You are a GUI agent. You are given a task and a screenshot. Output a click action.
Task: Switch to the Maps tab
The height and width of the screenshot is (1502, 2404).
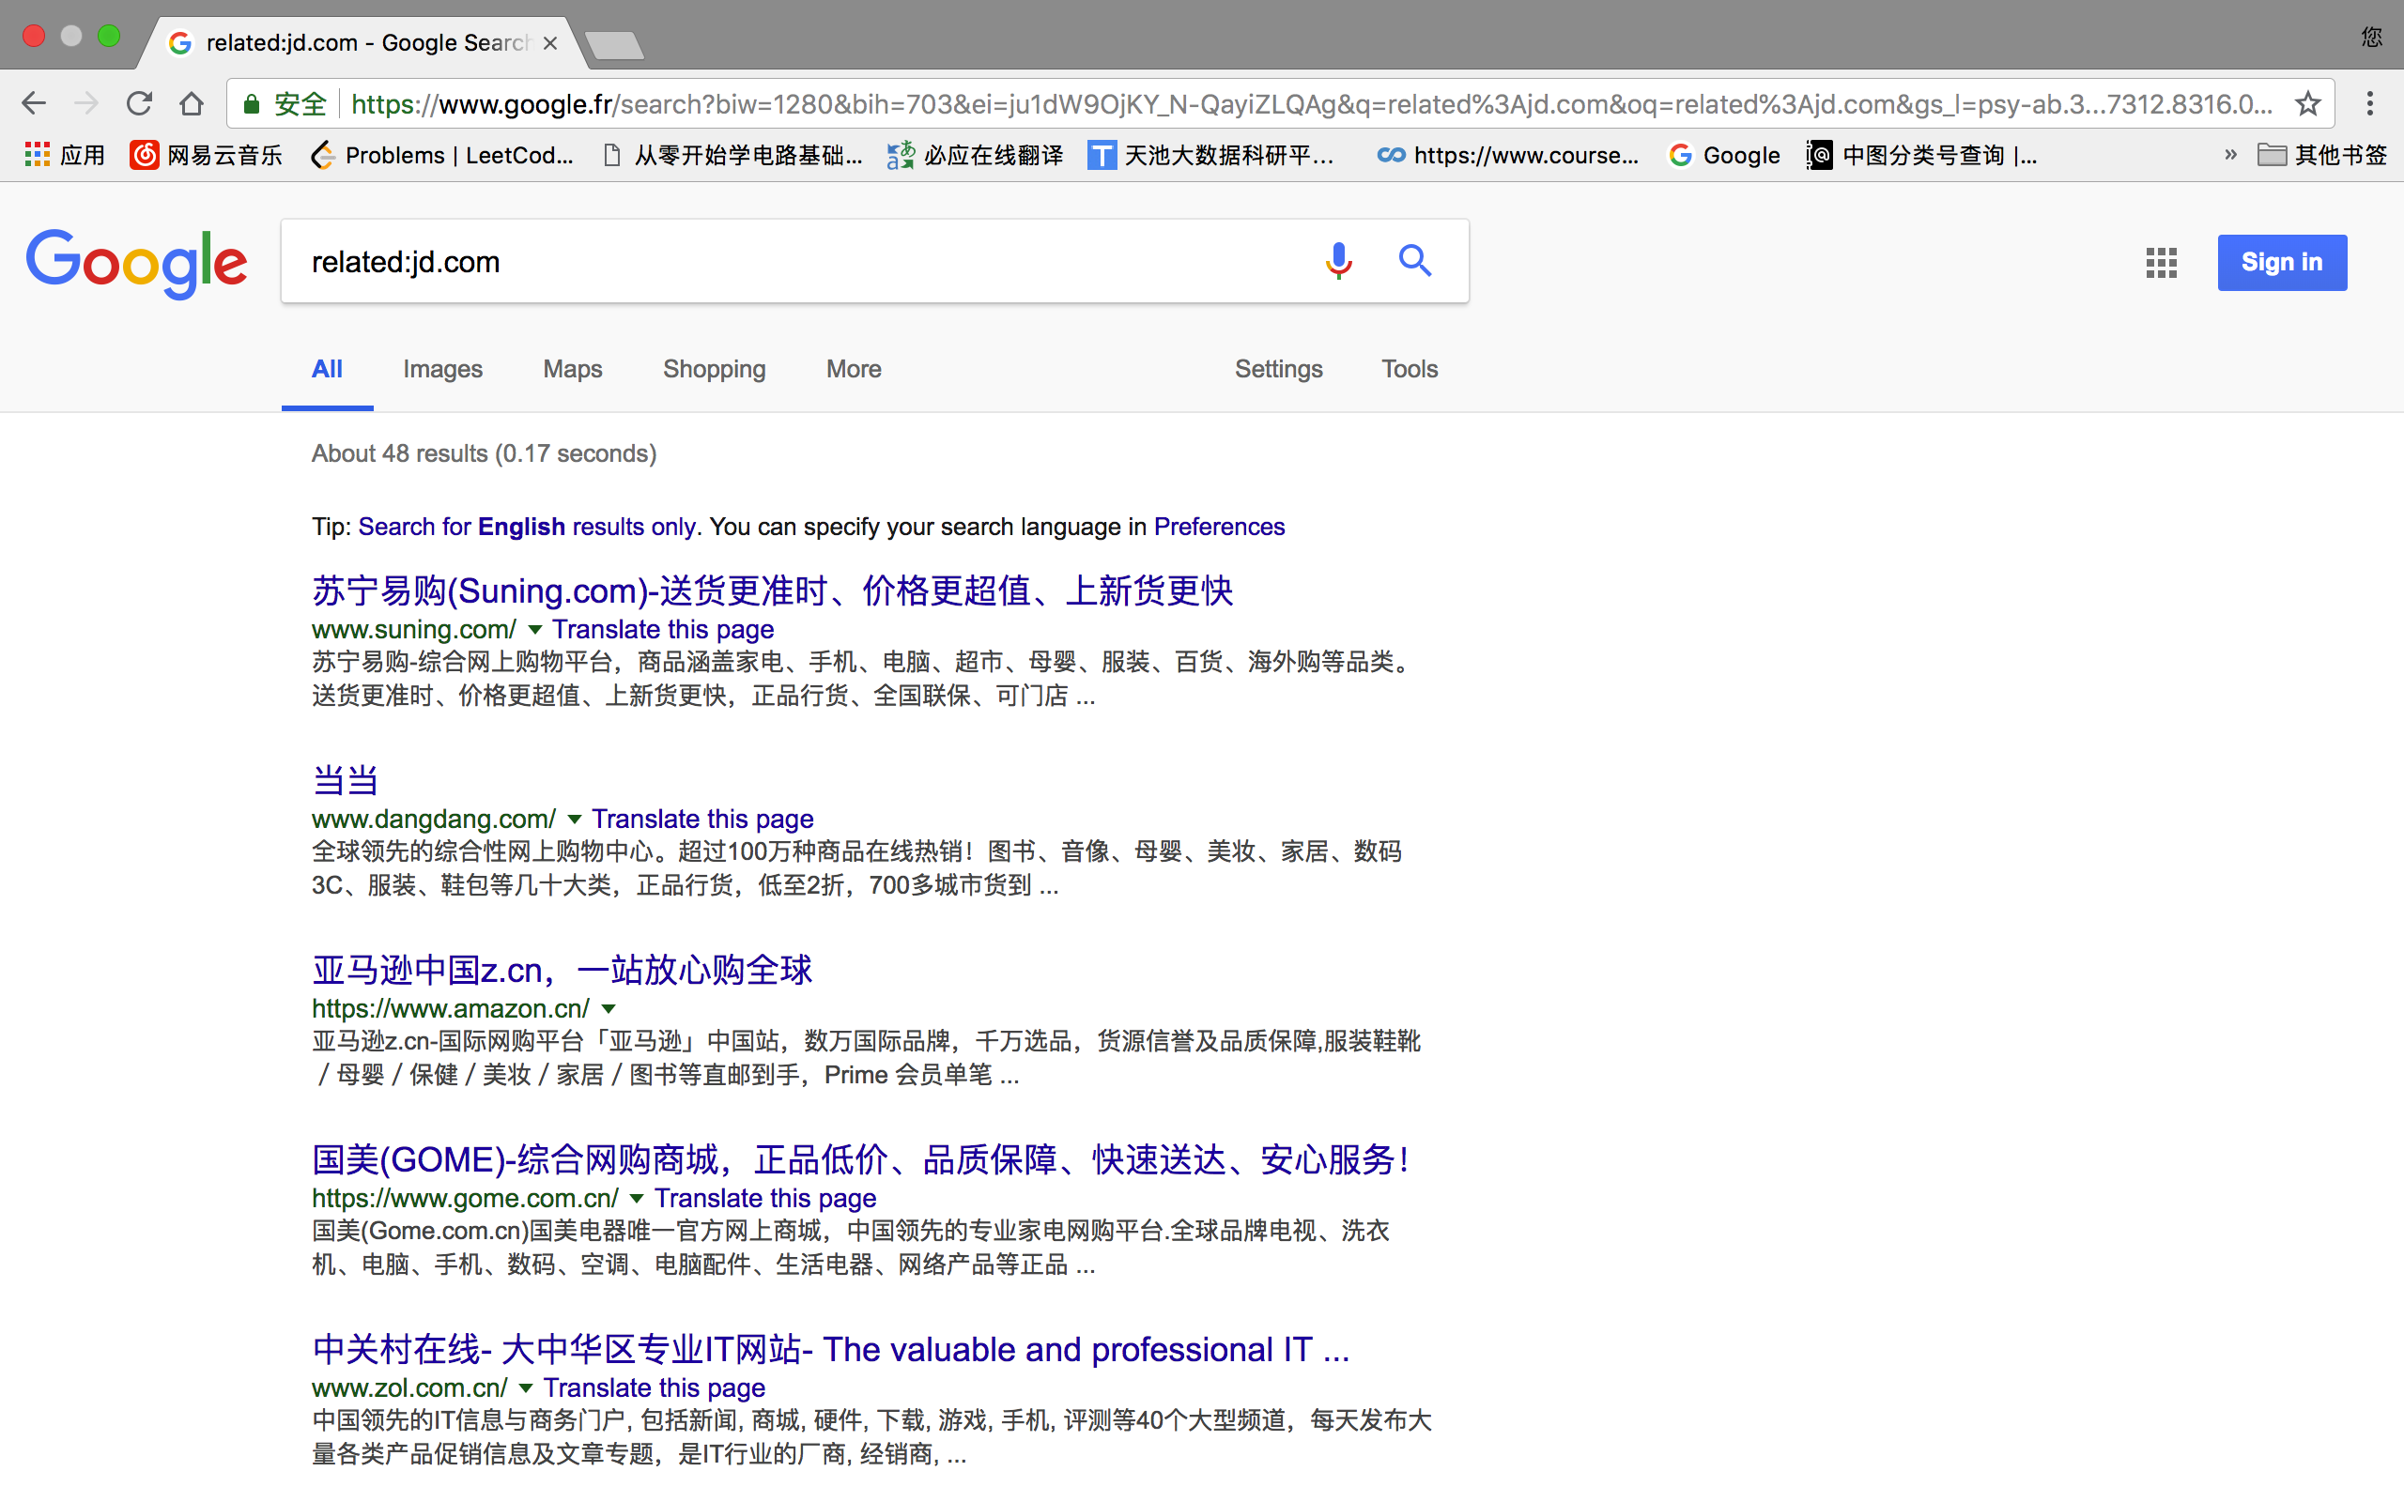coord(572,370)
